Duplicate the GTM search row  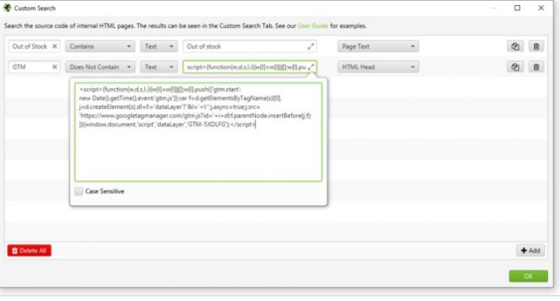click(x=515, y=67)
